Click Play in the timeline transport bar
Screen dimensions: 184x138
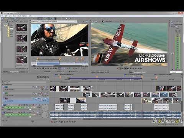(x=59, y=122)
